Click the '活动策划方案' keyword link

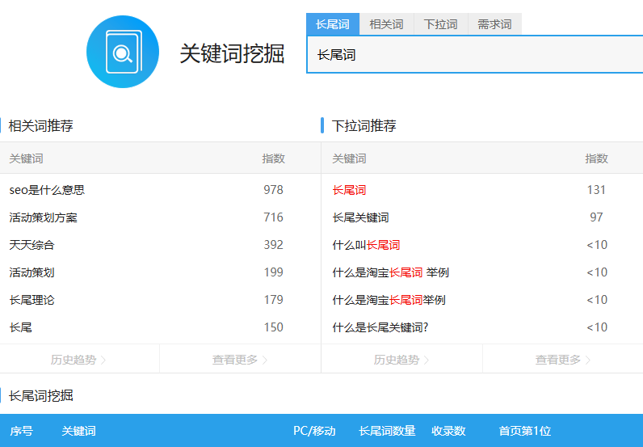pyautogui.click(x=44, y=217)
